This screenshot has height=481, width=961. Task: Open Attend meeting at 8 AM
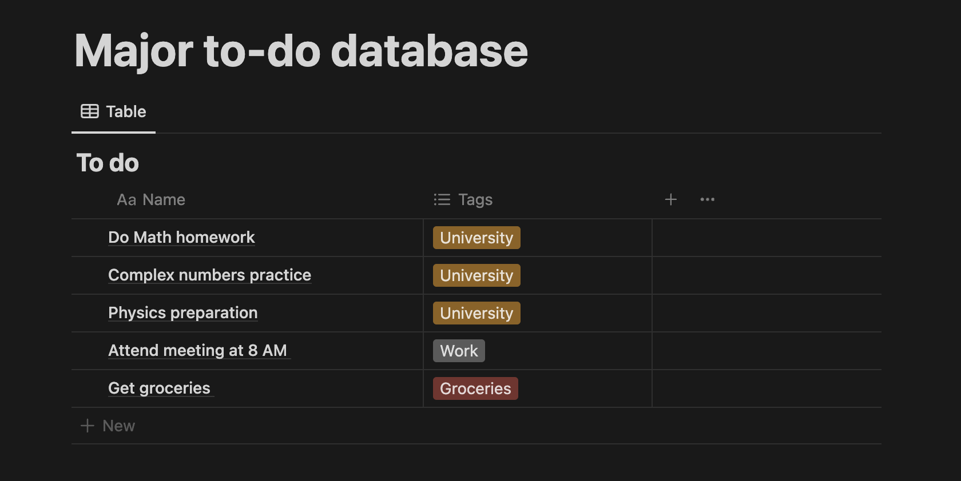[x=197, y=351]
